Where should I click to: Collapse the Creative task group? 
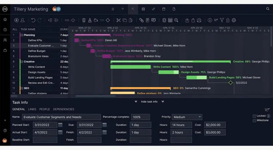pos(22,62)
